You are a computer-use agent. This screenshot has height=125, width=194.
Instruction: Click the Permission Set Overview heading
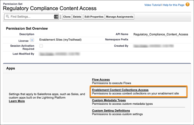click(x=27, y=28)
